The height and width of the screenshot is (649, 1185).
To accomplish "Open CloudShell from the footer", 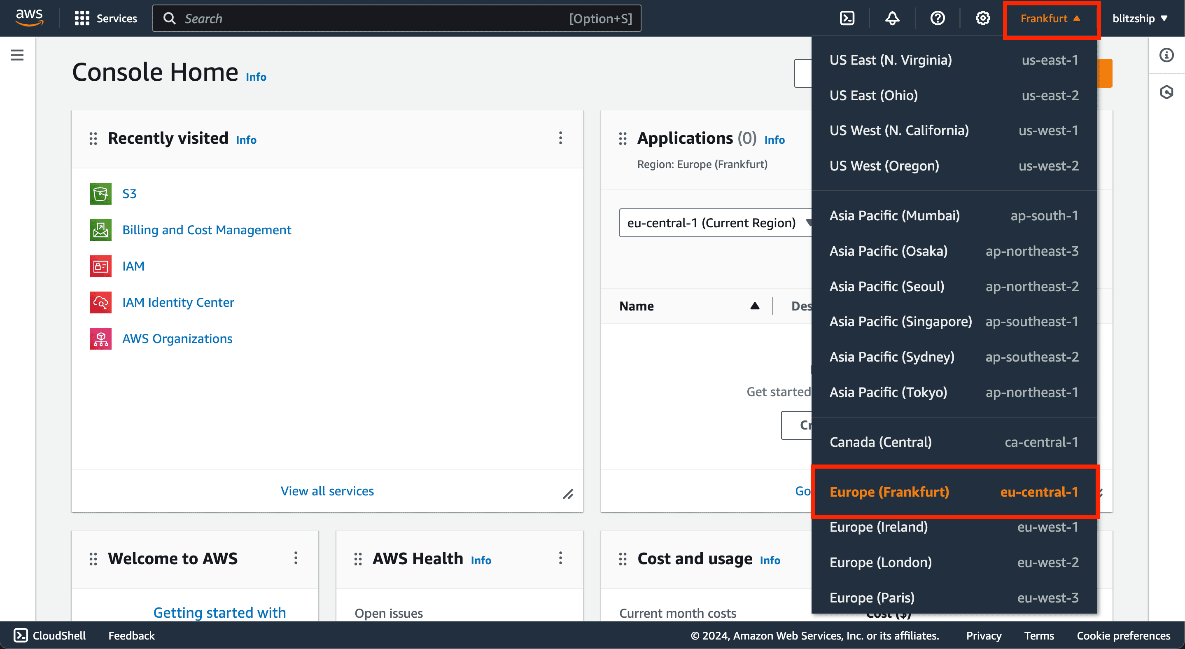I will click(x=50, y=636).
